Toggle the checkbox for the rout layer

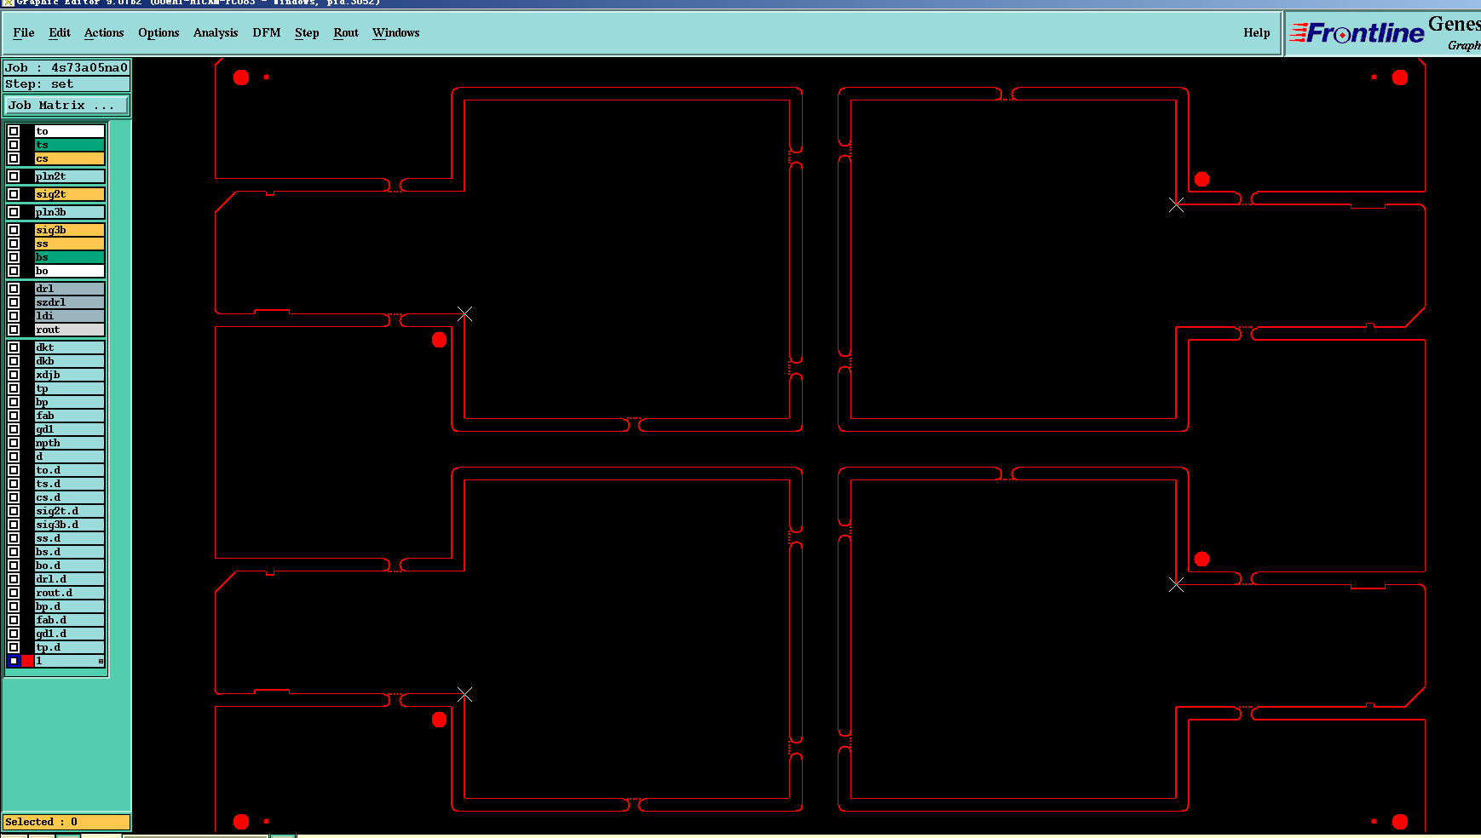(14, 330)
